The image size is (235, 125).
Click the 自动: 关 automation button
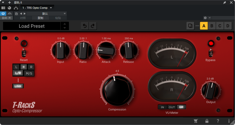click(x=7, y=18)
